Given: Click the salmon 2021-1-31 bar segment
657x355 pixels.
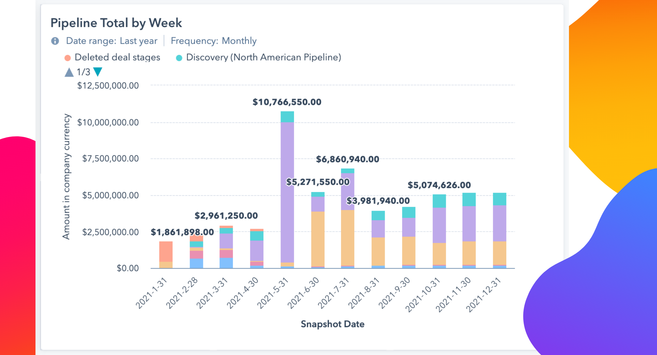Looking at the screenshot, I should (166, 251).
